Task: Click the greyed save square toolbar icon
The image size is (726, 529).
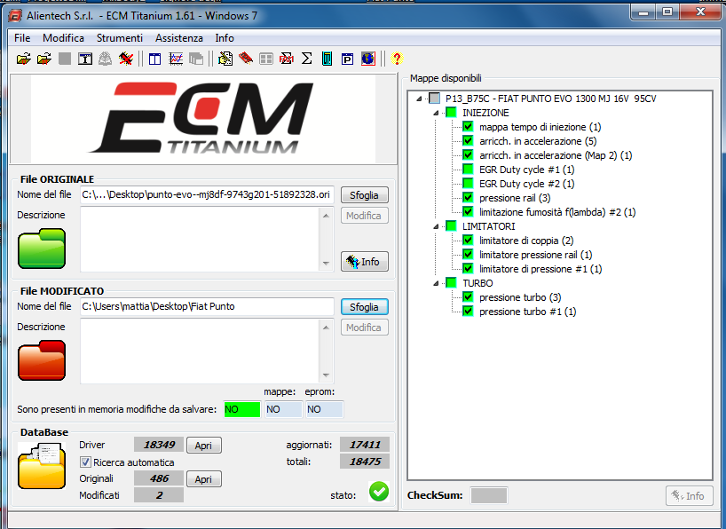Action: (x=65, y=59)
